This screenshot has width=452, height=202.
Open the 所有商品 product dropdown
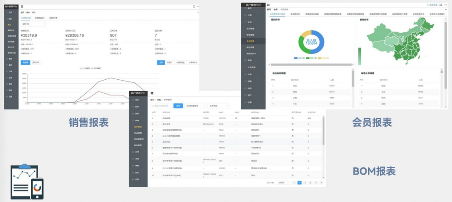tap(218, 106)
